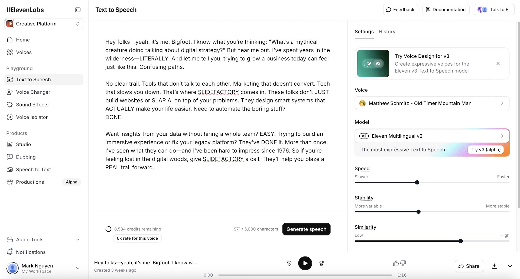
Task: Switch to the History tab
Action: point(387,32)
